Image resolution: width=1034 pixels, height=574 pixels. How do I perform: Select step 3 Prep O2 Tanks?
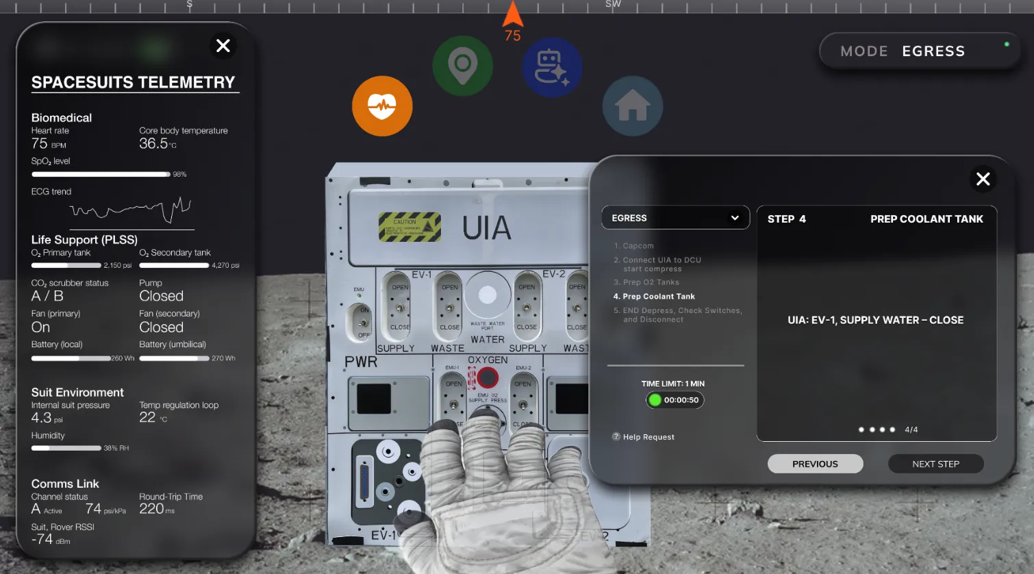646,282
